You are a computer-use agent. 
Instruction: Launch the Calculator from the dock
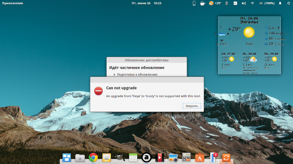[x=186, y=157]
